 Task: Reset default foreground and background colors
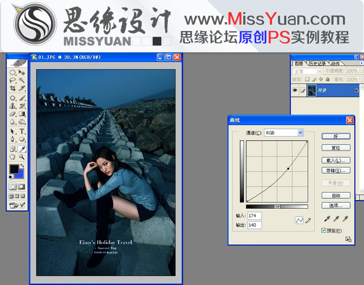tap(10, 177)
